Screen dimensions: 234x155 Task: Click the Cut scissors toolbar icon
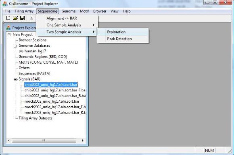(31, 18)
